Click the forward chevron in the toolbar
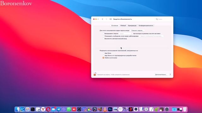This screenshot has height=113, width=202. point(106,19)
